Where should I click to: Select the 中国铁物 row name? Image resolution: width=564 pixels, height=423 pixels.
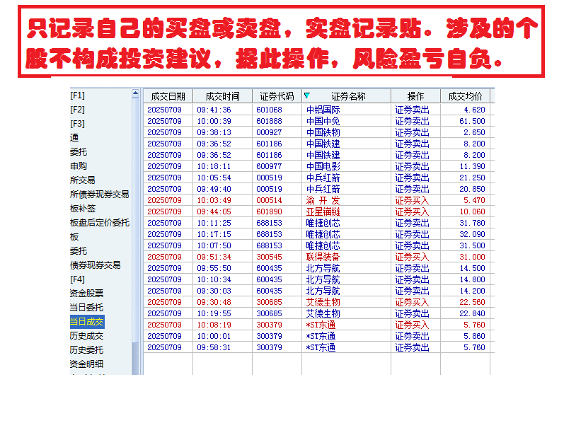pos(323,132)
